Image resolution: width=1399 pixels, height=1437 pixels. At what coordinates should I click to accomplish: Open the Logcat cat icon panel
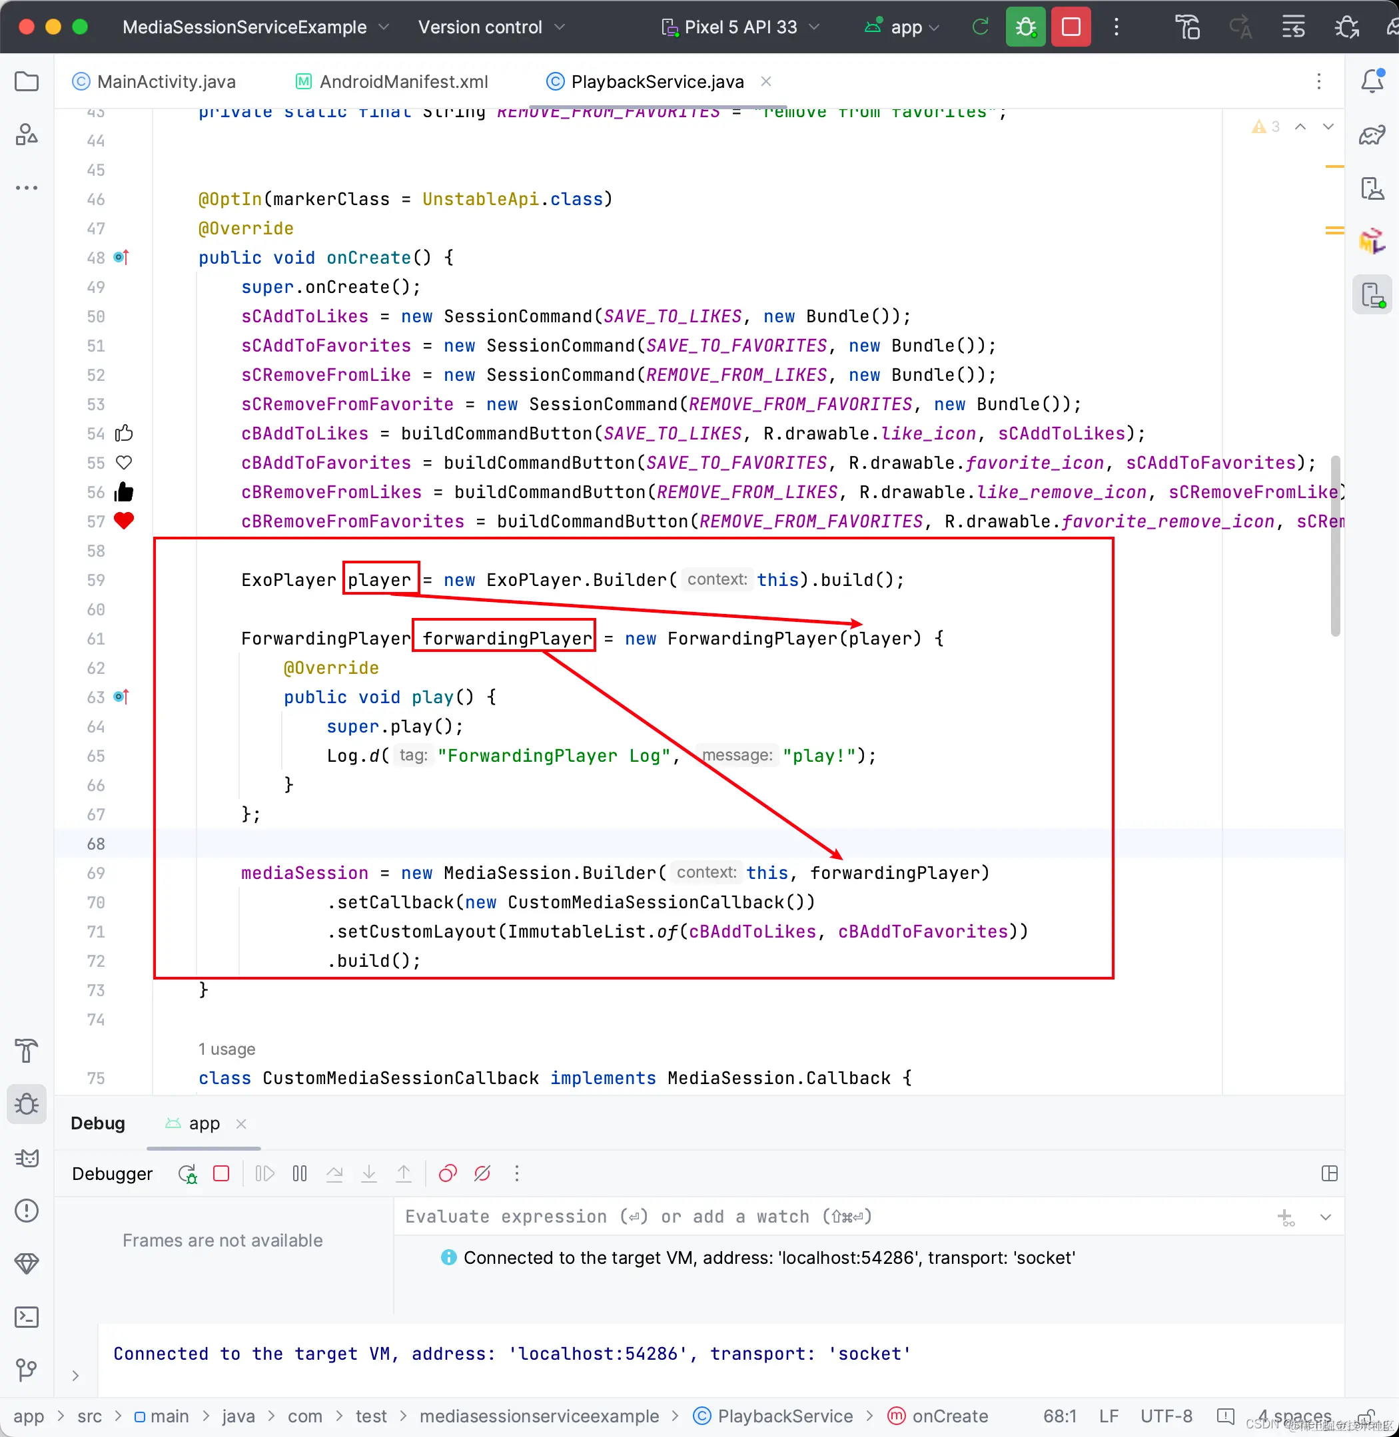pos(27,1158)
